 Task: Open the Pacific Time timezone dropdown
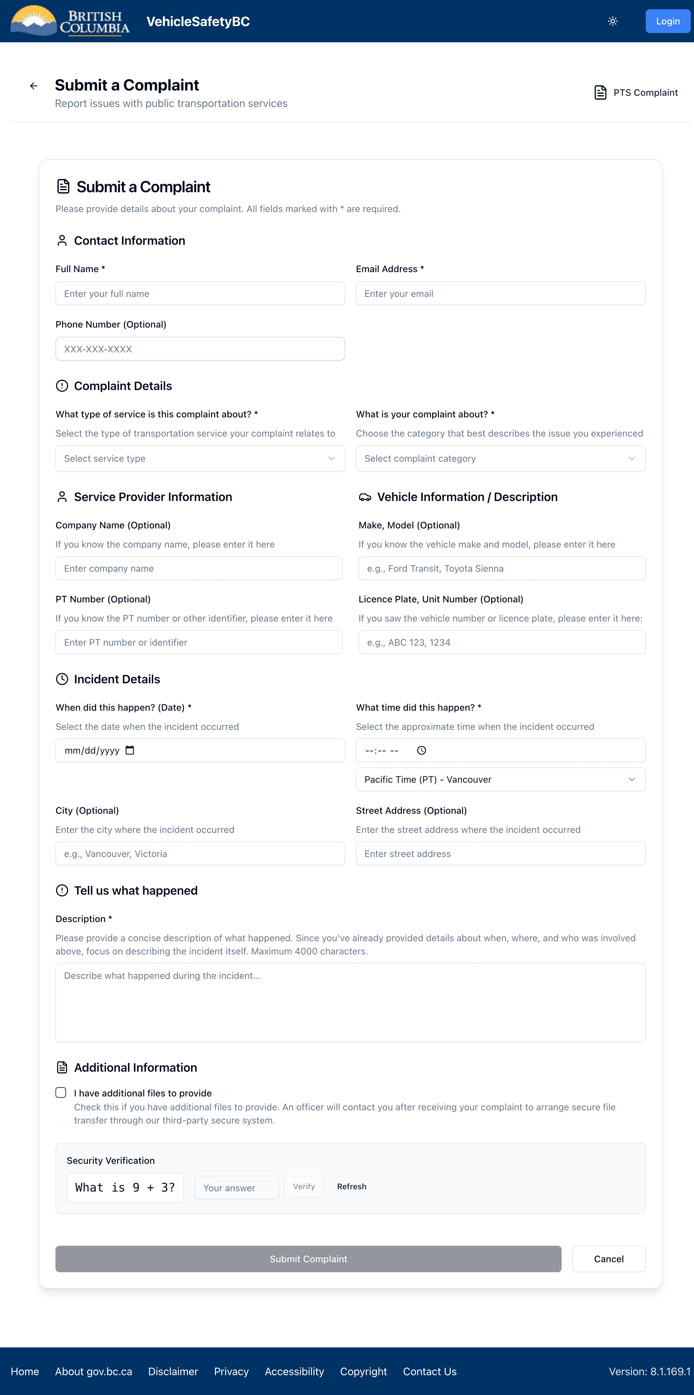point(500,779)
